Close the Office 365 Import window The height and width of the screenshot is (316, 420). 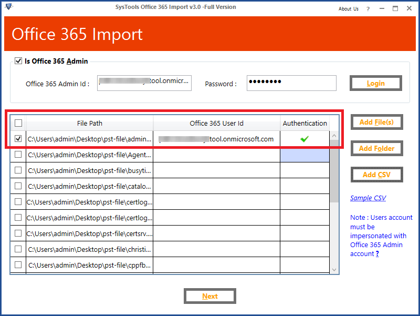[x=409, y=8]
